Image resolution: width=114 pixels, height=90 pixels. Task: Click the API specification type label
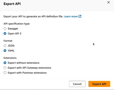(x=17, y=24)
